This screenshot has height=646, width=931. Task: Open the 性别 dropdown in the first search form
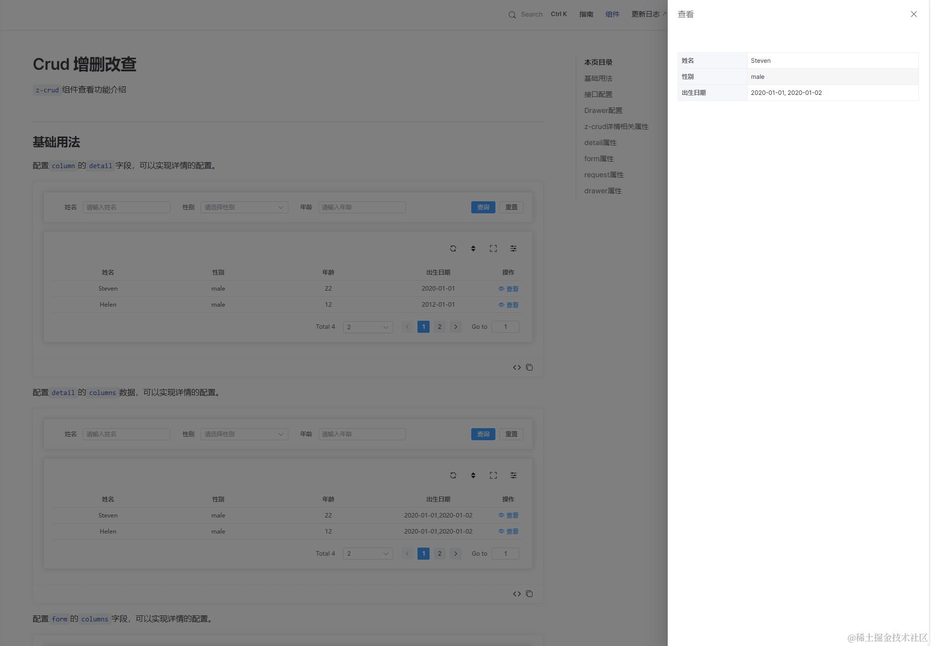[244, 207]
